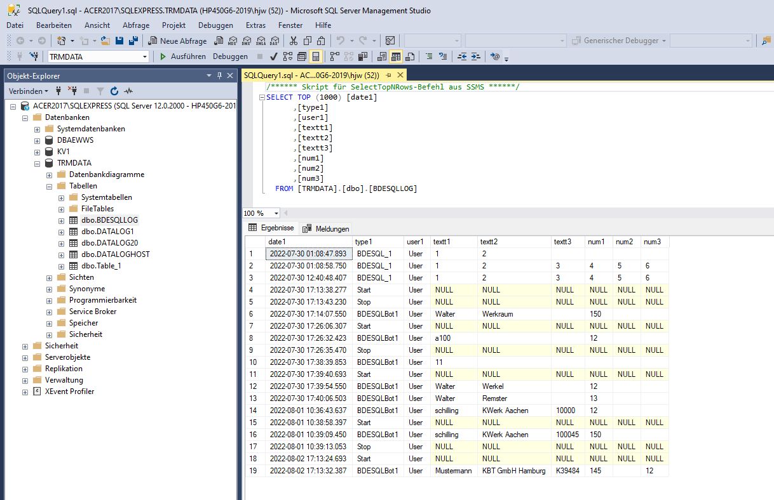This screenshot has height=500, width=774.
Task: Click the Database Engine Query icon beside MDX
Action: pos(218,41)
